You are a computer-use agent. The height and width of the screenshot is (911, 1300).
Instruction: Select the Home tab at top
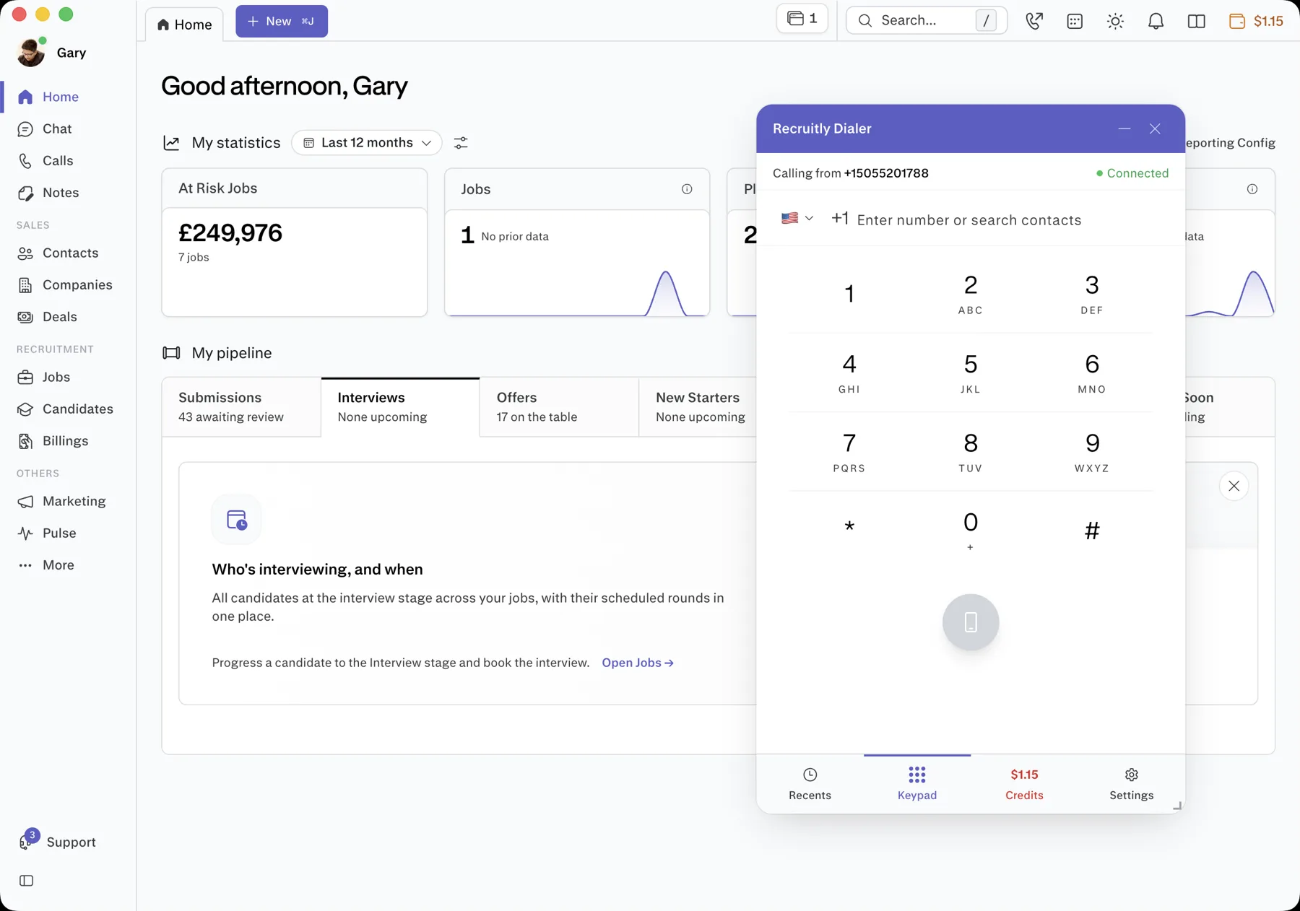coord(184,25)
